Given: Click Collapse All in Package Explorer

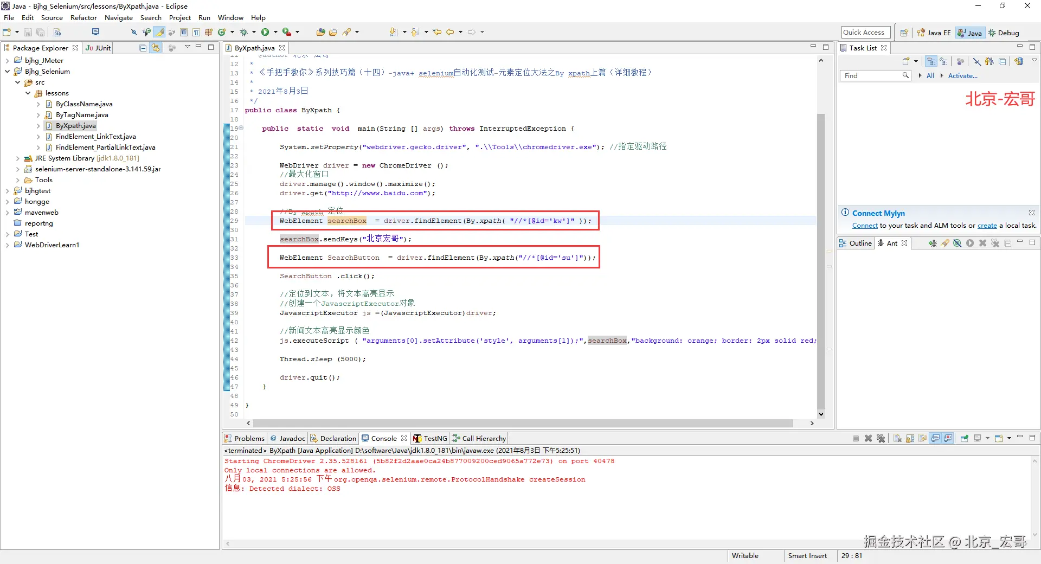Looking at the screenshot, I should tap(143, 48).
